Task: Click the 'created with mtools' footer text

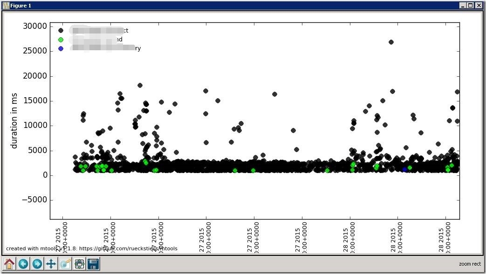Action: (92, 248)
